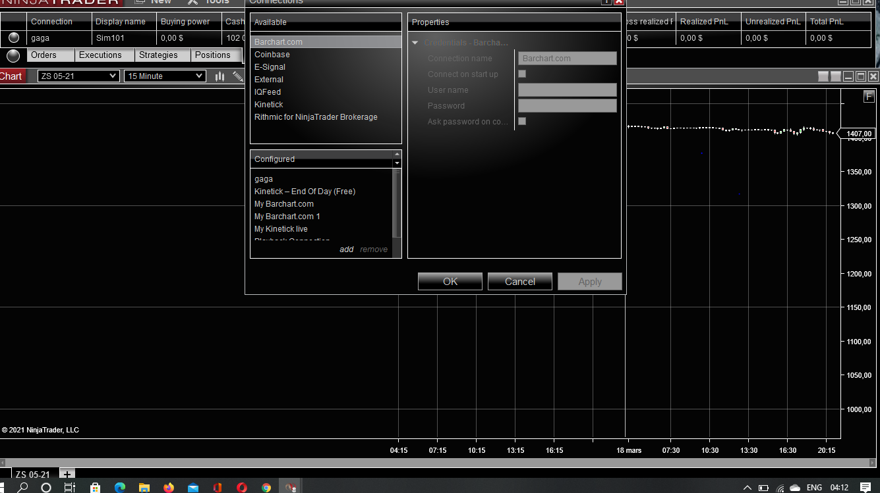
Task: Open the ZS 05-21 instrument dropdown
Action: (x=78, y=76)
